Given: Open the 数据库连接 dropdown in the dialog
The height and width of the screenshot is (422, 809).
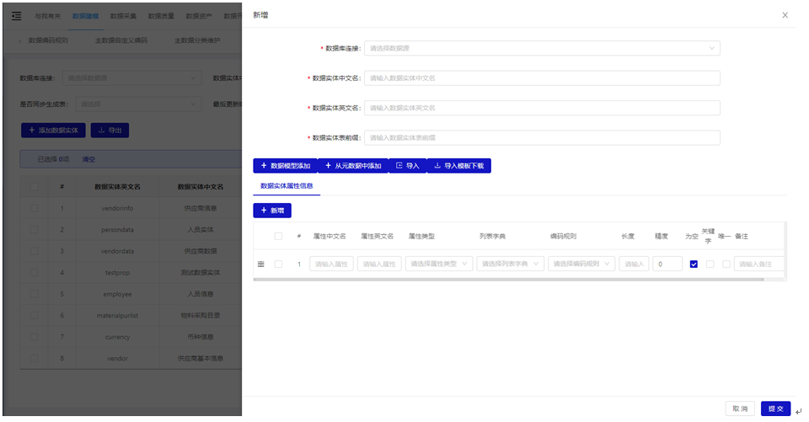Looking at the screenshot, I should (542, 49).
